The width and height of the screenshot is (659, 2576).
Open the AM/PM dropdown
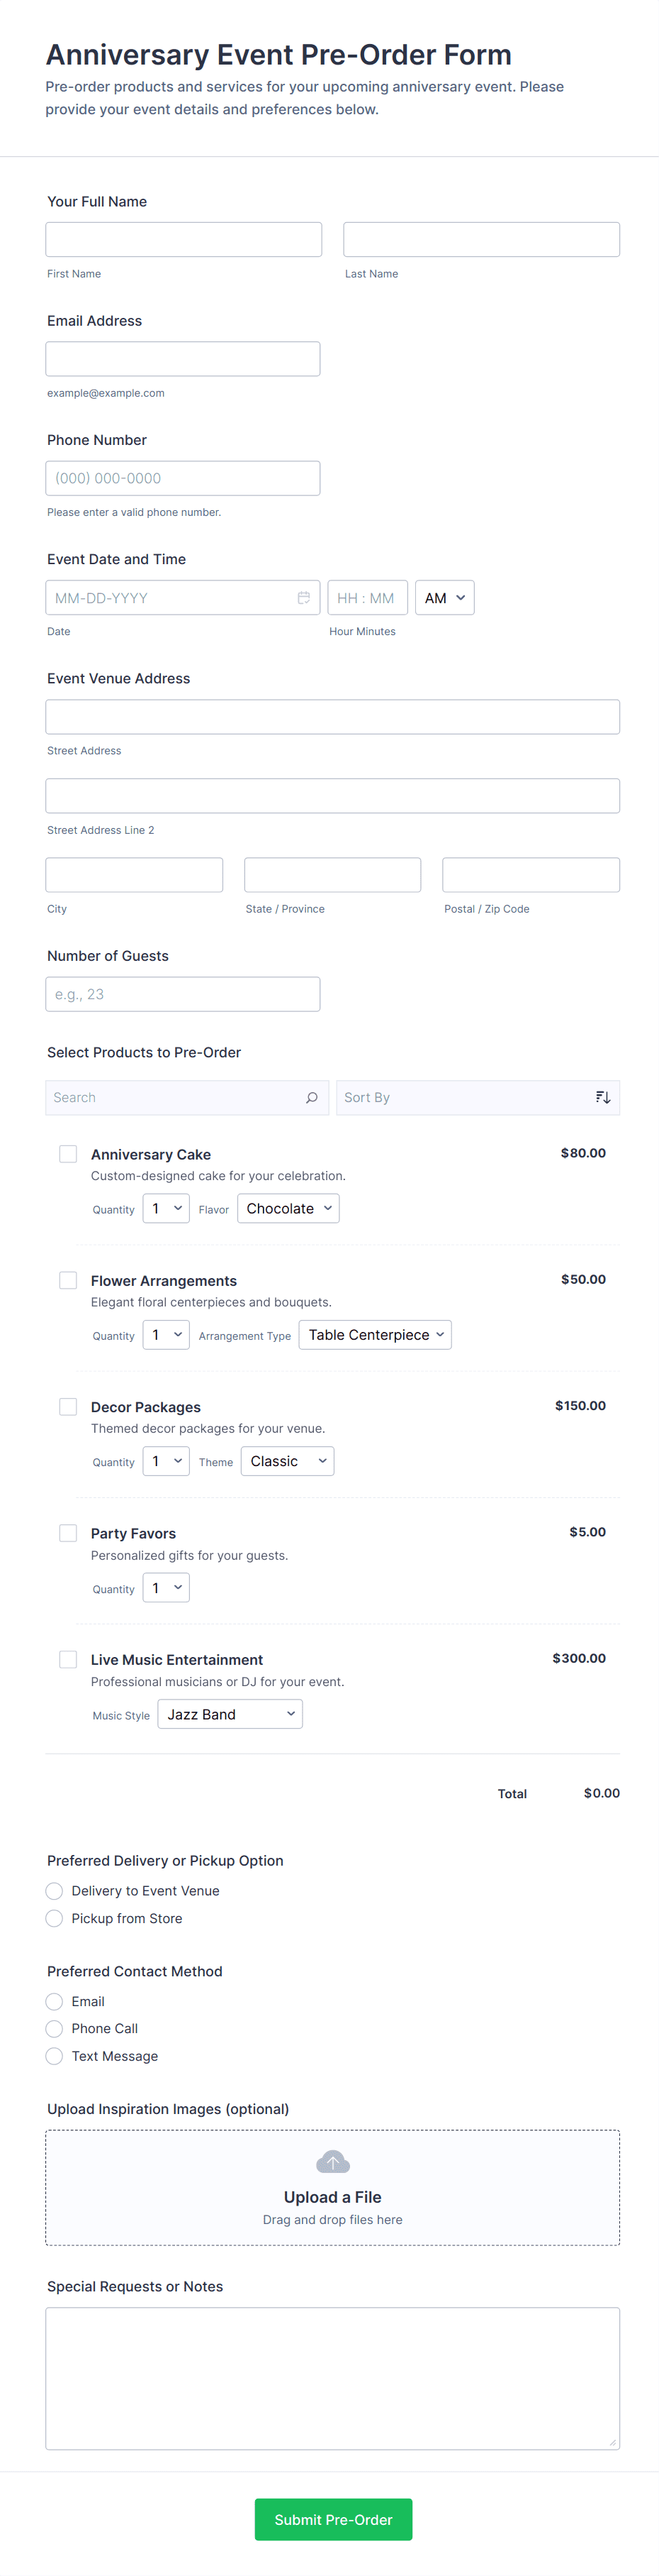pyautogui.click(x=444, y=598)
